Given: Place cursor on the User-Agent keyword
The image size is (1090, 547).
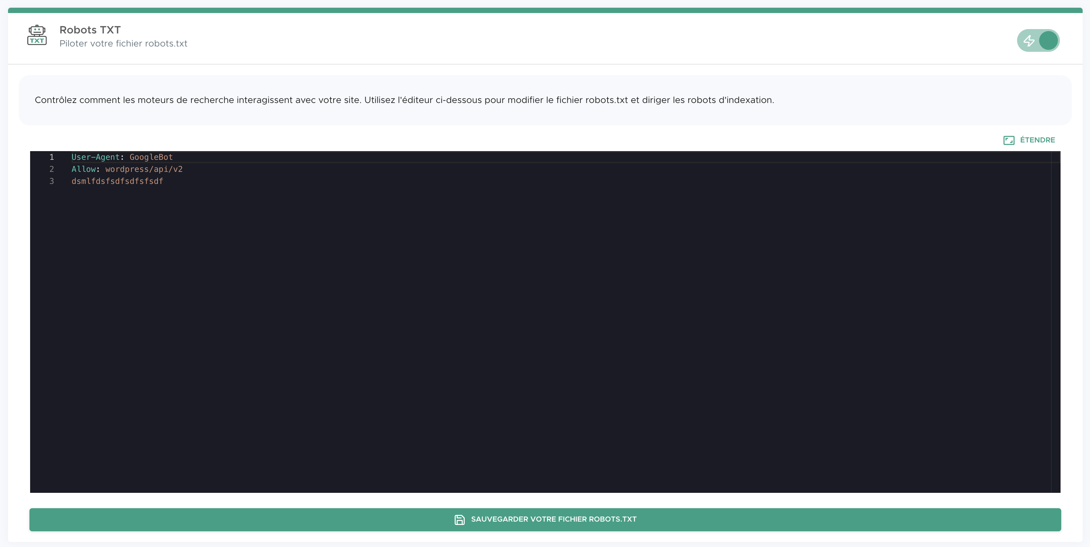Looking at the screenshot, I should click(x=95, y=157).
